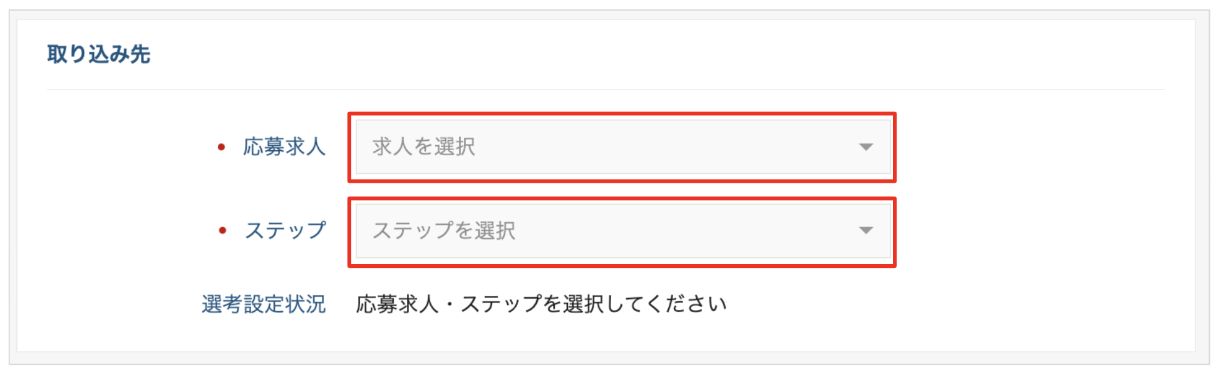1216x373 pixels.
Task: Open the 求人を選択 dropdown
Action: click(x=622, y=147)
